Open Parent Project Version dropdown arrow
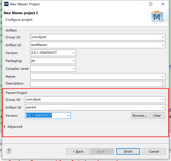The height and width of the screenshot is (161, 171). click(x=68, y=115)
